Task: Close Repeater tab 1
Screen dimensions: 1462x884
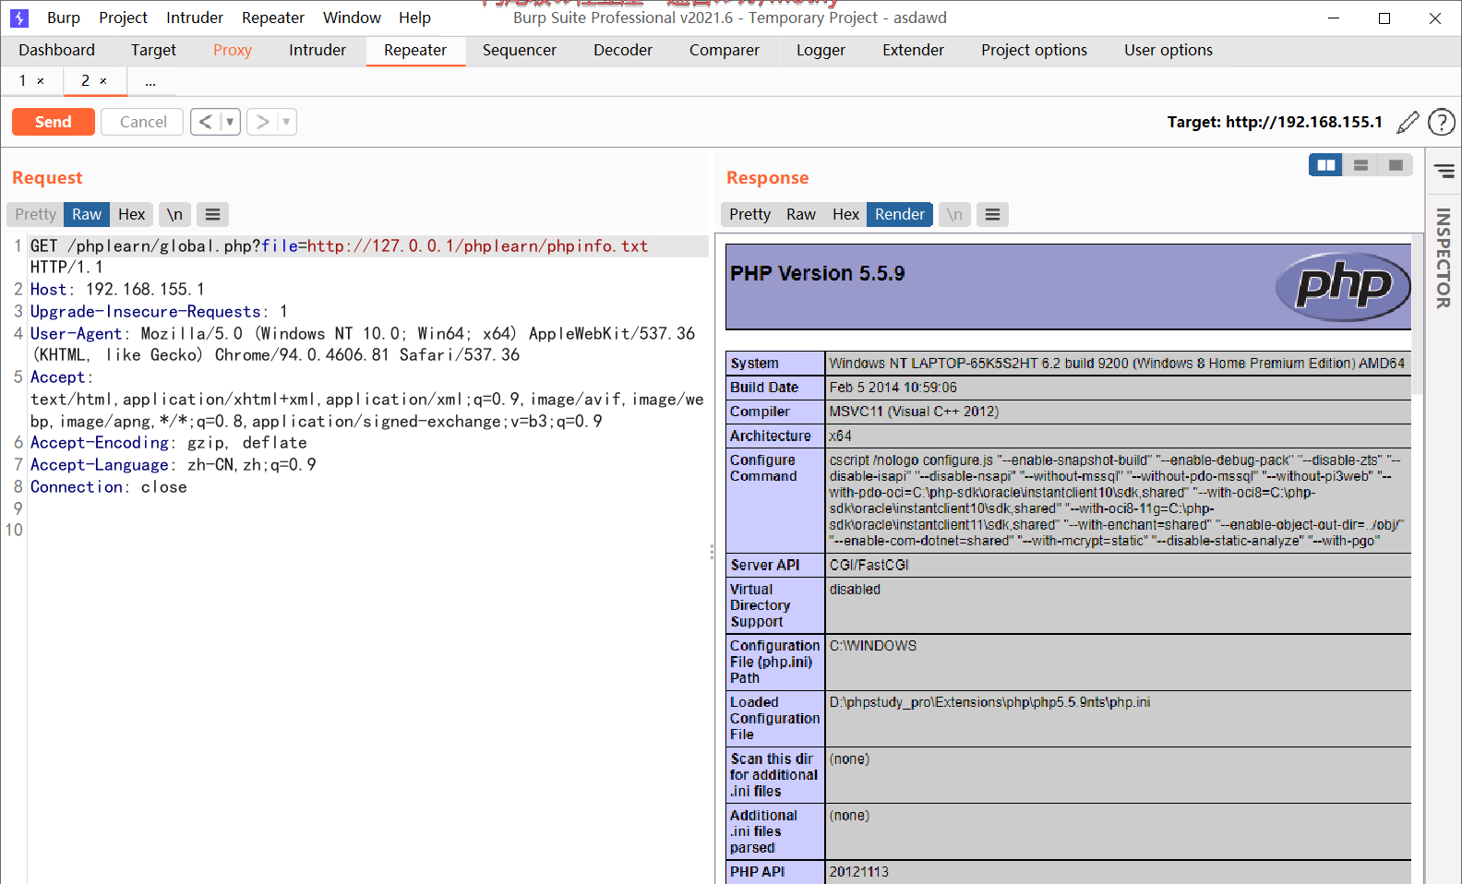Action: [41, 81]
